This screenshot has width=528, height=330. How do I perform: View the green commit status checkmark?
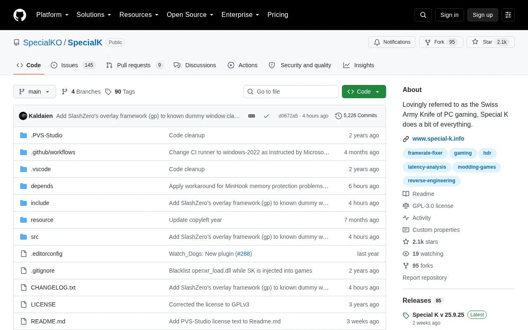point(266,116)
